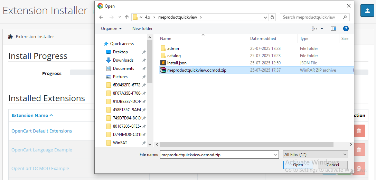Click meproductquickview in the address path
376x180 pixels.
pyautogui.click(x=178, y=17)
